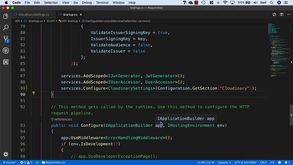Click the Reactivities.sln project status item

[53, 162]
